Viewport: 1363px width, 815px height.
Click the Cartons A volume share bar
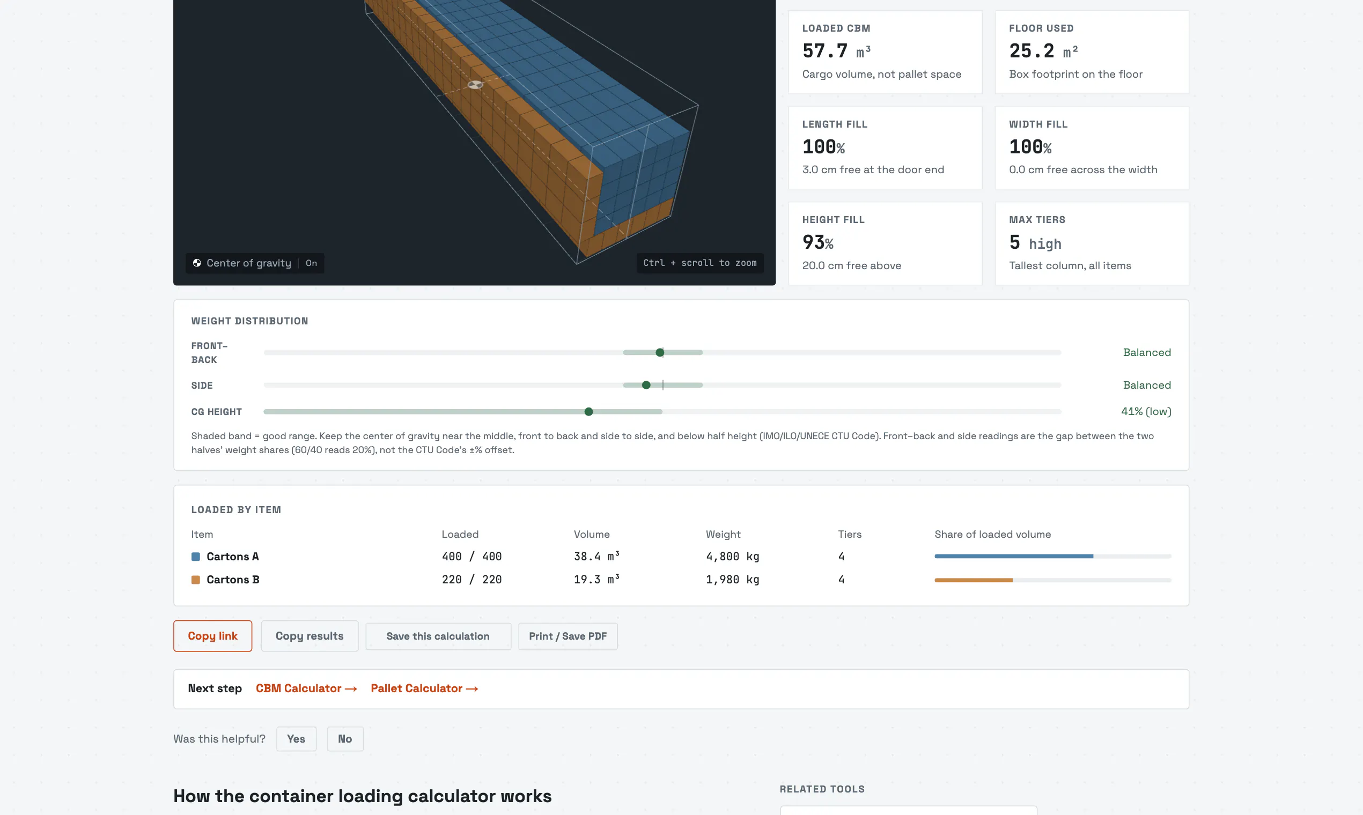[1052, 557]
